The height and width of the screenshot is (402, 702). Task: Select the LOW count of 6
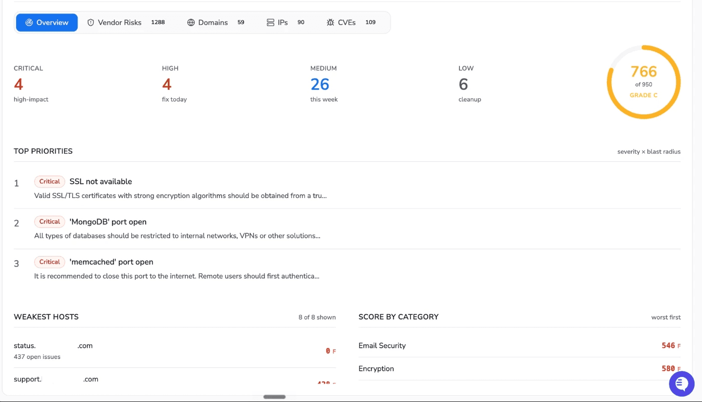coord(464,84)
